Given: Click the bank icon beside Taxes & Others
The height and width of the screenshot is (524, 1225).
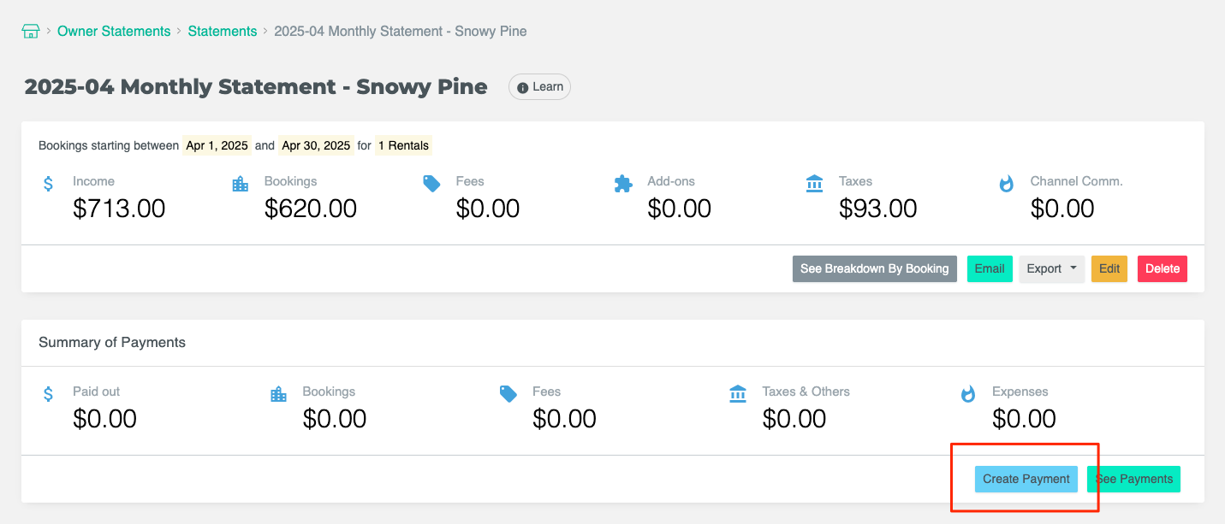Looking at the screenshot, I should coord(738,393).
